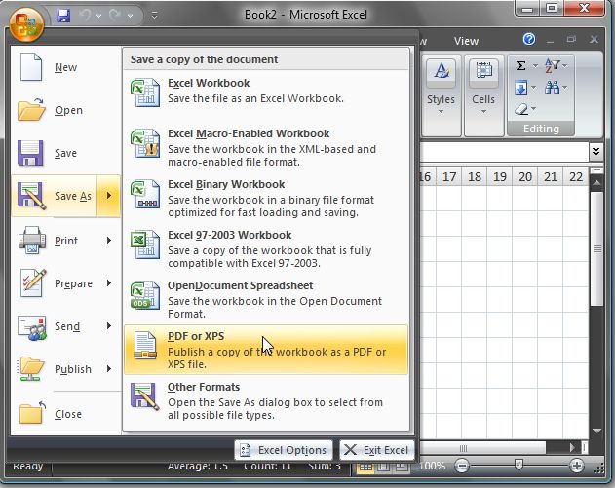Screen dimensions: 615x488
Task: Choose Save from the Office menu
Action: [65, 153]
